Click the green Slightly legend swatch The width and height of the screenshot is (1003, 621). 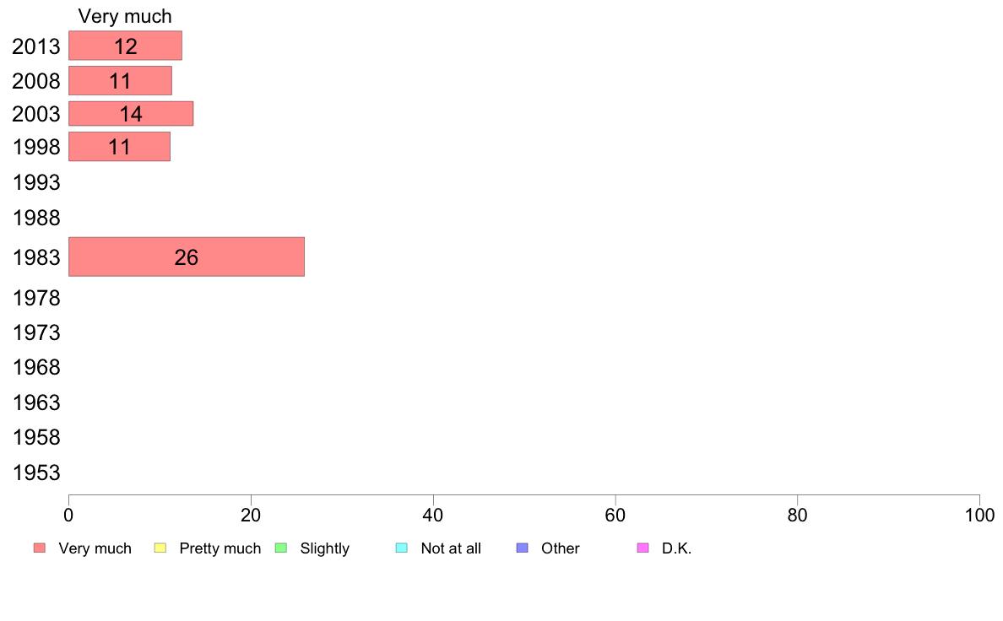281,548
